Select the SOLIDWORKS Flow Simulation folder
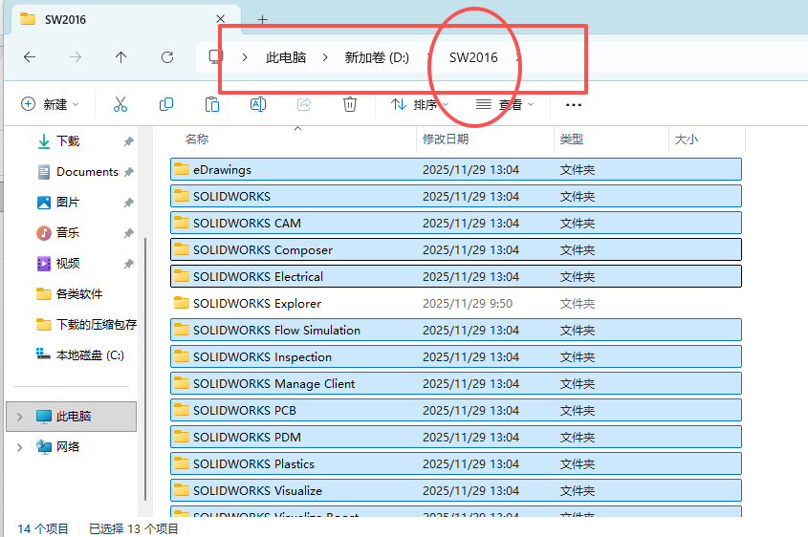Screen dimensions: 808x537 (x=456, y=330)
